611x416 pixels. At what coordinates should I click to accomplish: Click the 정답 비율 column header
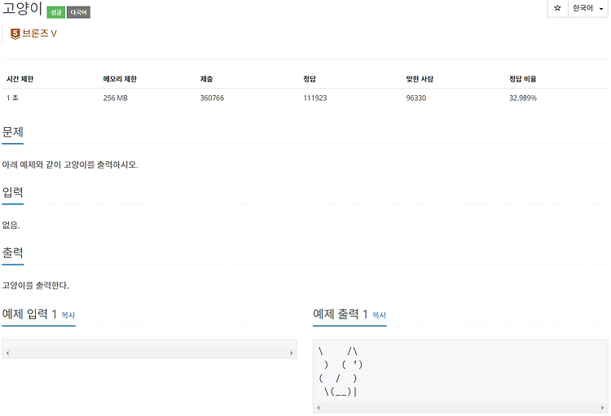pos(523,79)
